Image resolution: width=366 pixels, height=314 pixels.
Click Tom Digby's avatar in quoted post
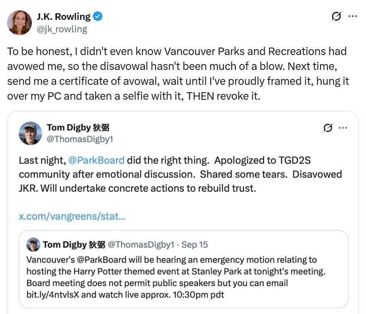pos(31,133)
